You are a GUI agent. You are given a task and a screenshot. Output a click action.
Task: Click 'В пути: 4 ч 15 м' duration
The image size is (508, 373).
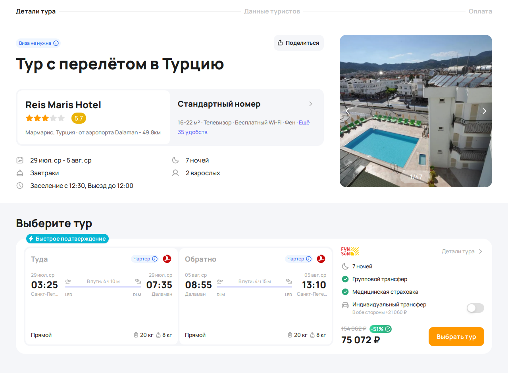[254, 281]
